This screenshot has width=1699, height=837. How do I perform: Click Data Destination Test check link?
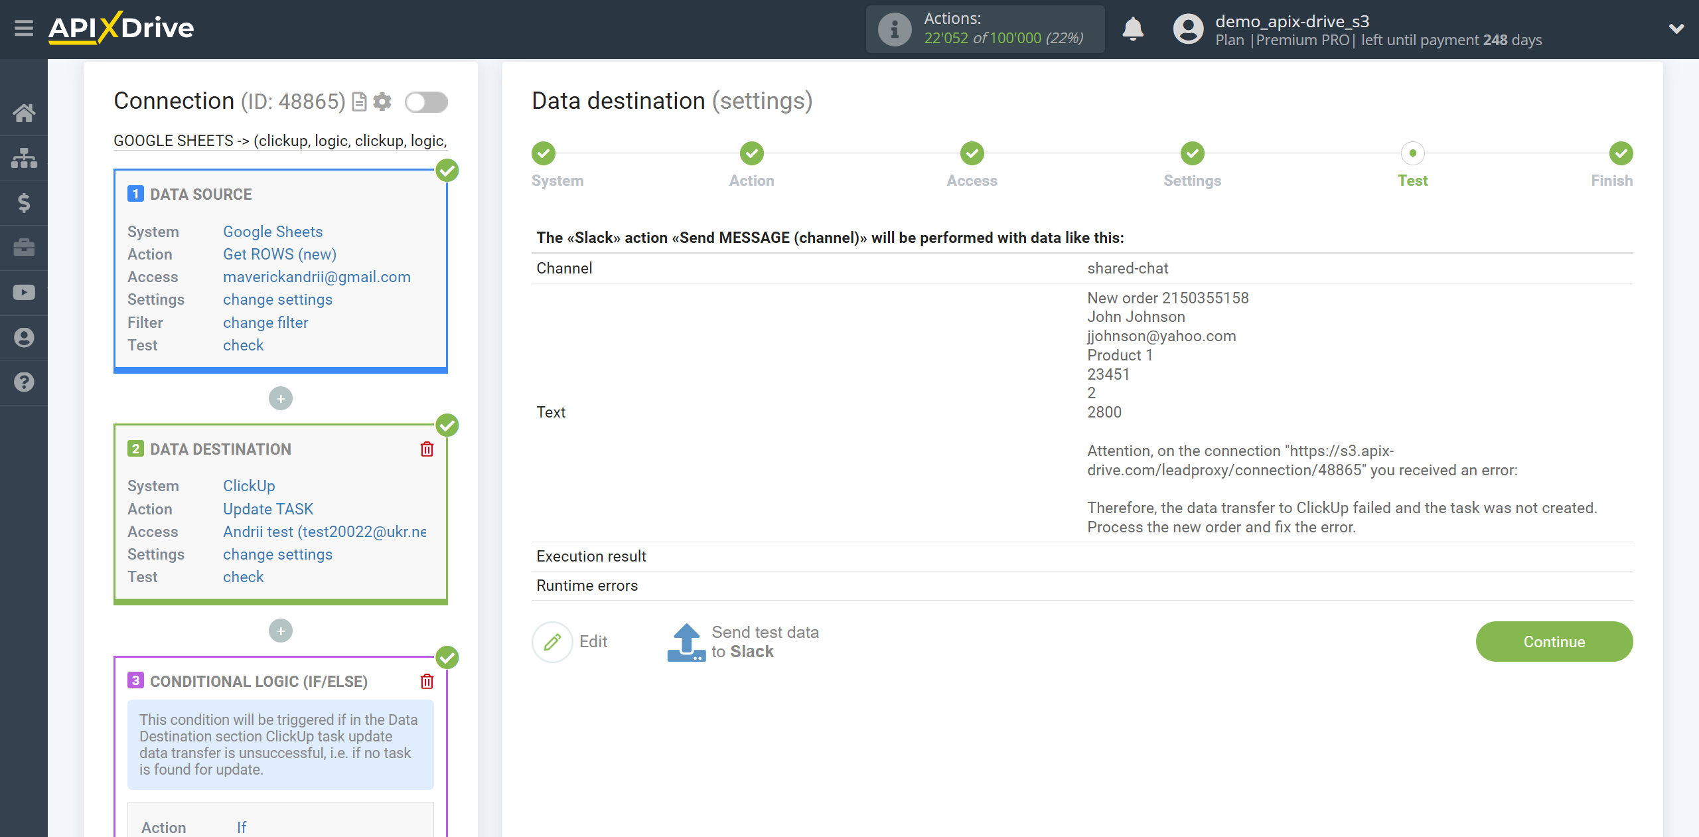click(243, 577)
